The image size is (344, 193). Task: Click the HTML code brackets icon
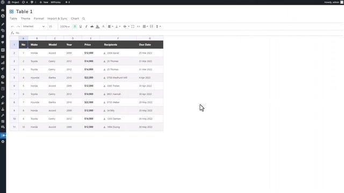point(139,26)
